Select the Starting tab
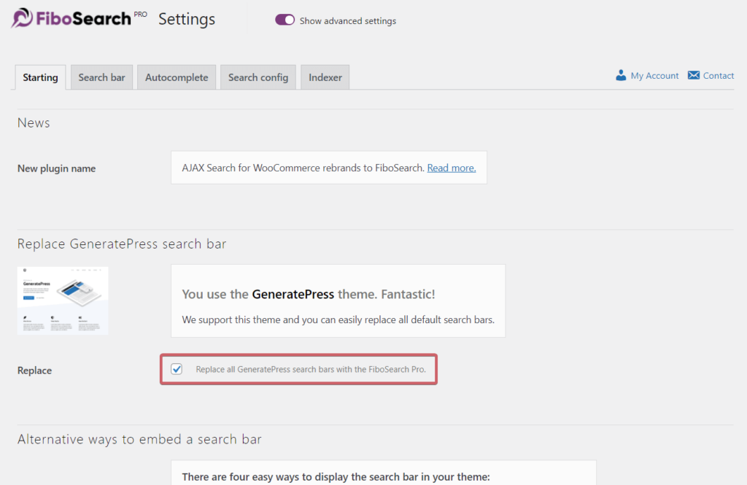 pos(41,77)
